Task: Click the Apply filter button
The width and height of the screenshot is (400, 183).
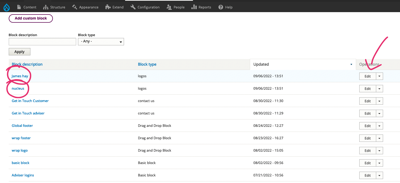Action: pos(20,52)
